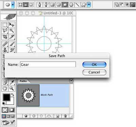Switch to Standard editing mode
The height and width of the screenshot is (127, 136).
pos(5,110)
